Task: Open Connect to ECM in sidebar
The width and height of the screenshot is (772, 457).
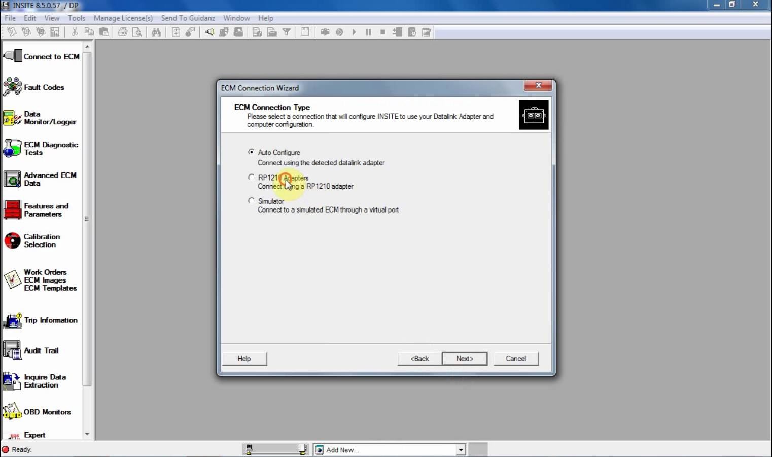Action: (x=42, y=56)
